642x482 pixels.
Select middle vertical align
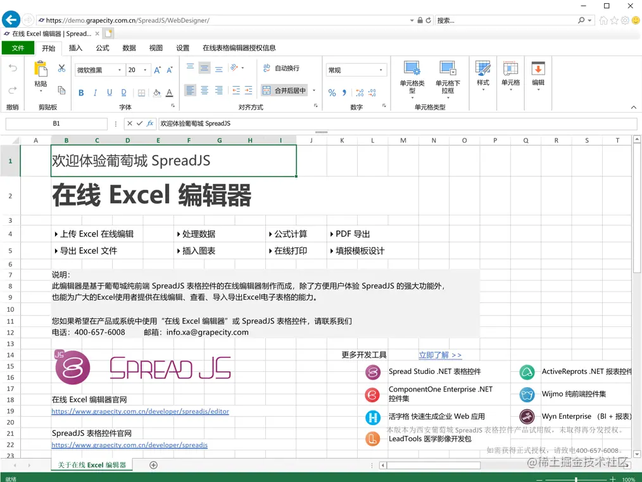205,68
